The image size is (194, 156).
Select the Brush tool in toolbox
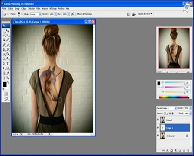(8, 45)
